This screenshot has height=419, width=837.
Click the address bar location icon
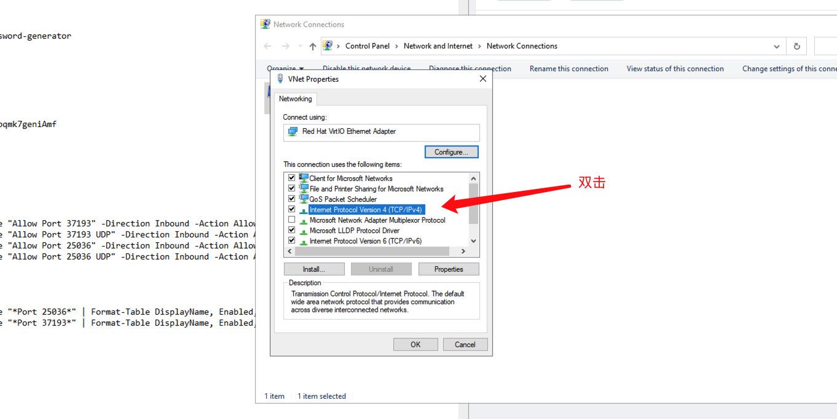click(328, 46)
